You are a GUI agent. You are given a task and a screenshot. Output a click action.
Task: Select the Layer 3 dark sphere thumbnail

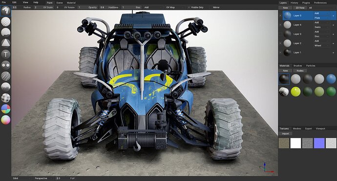[287, 34]
